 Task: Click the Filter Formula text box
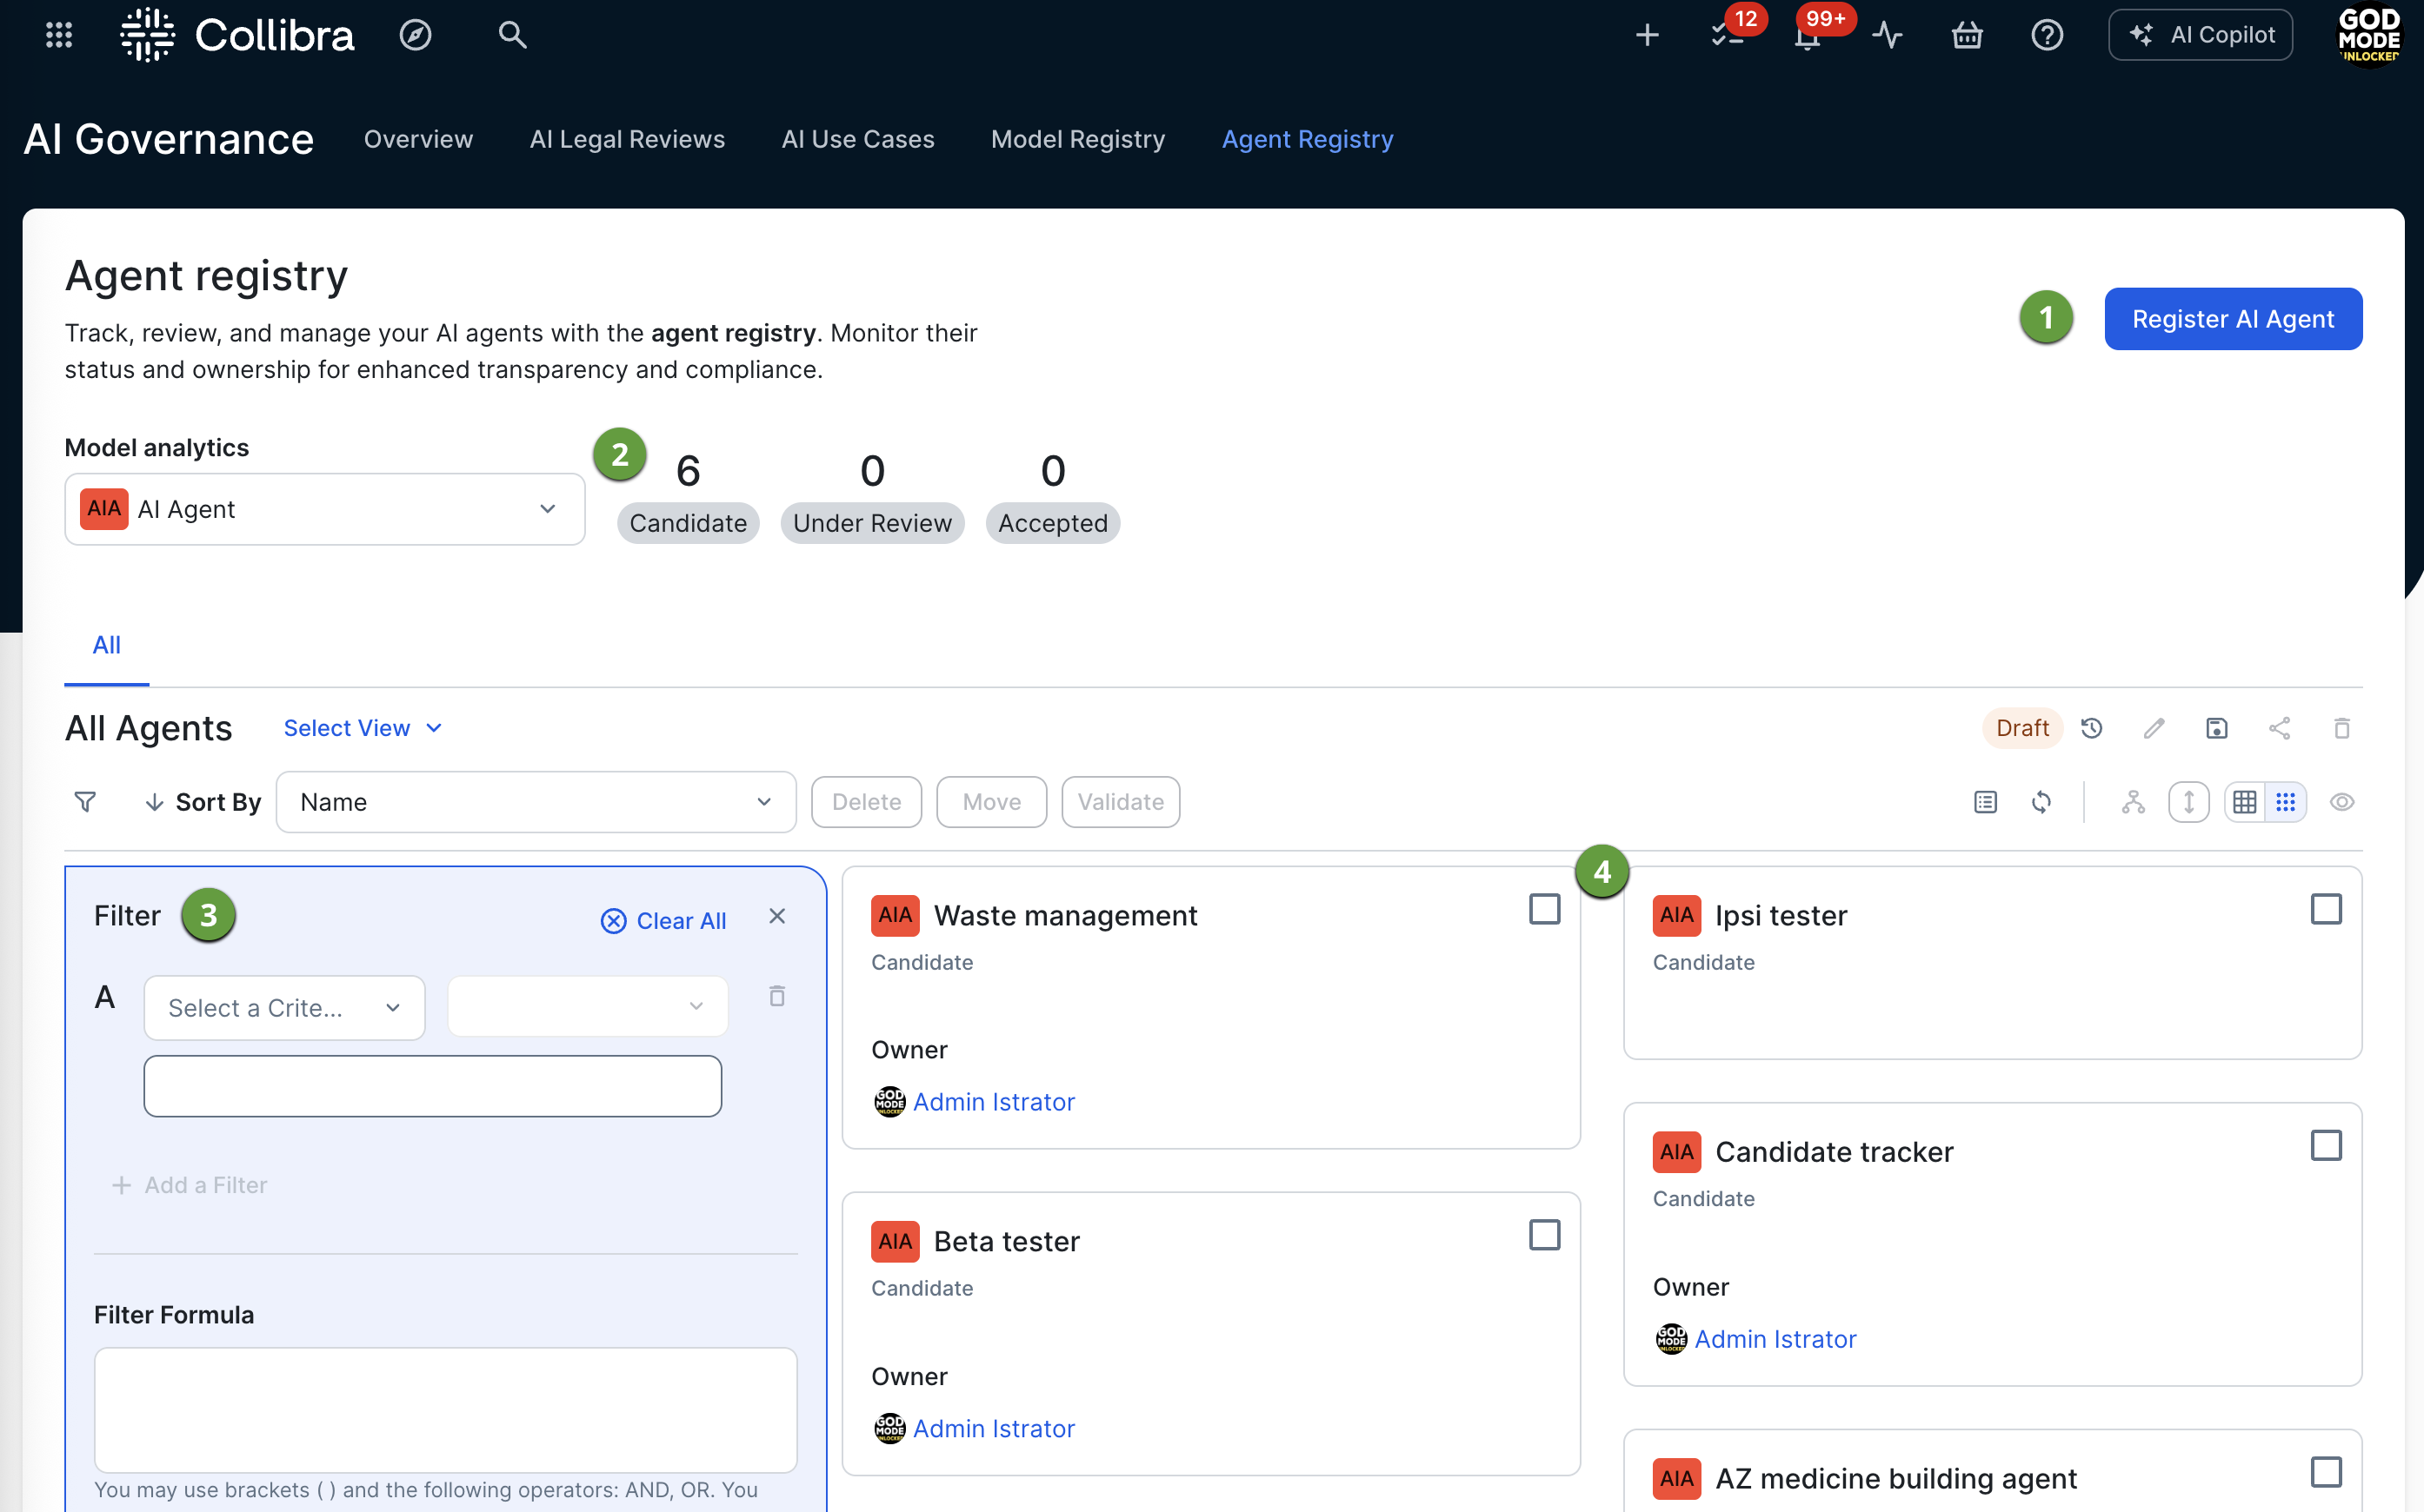coord(445,1408)
